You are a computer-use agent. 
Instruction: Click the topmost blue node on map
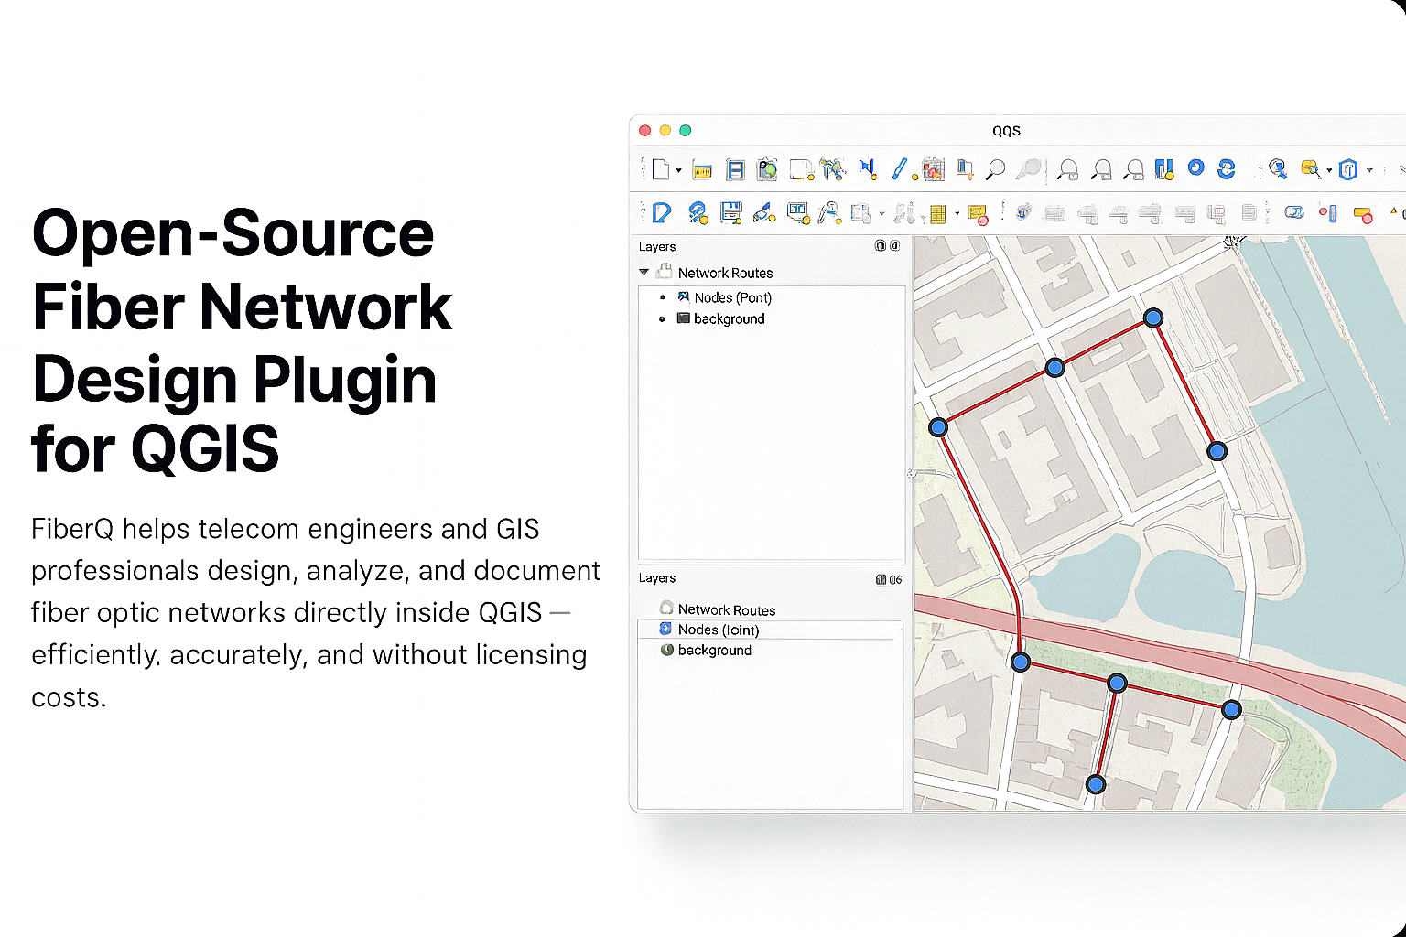(x=1153, y=318)
